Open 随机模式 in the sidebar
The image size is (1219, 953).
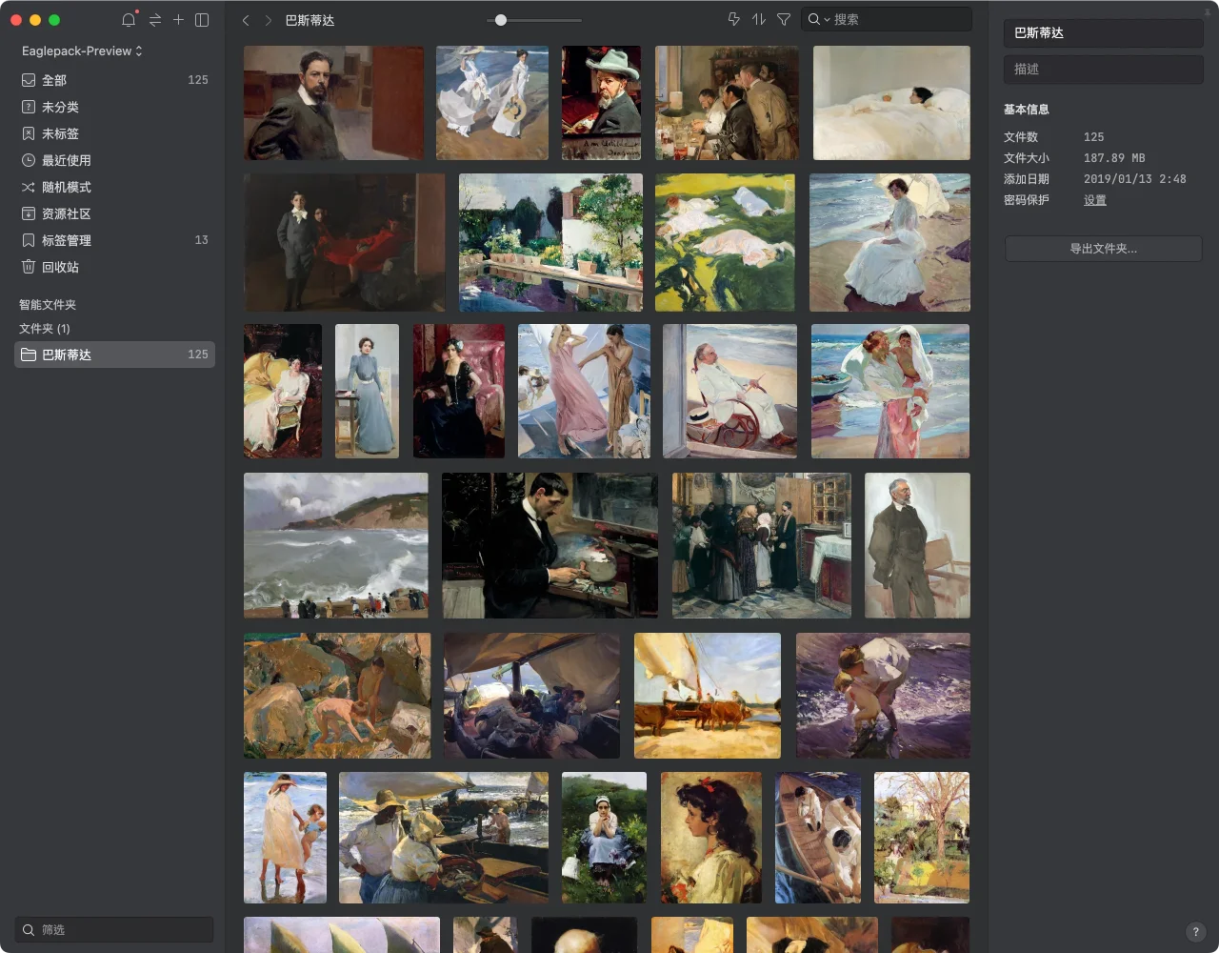114,187
